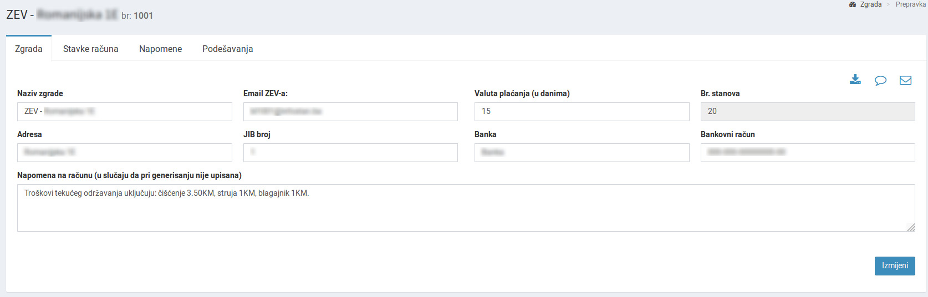Viewport: 928px width, 297px height.
Task: Focus the Bankovni račun field
Action: [807, 153]
